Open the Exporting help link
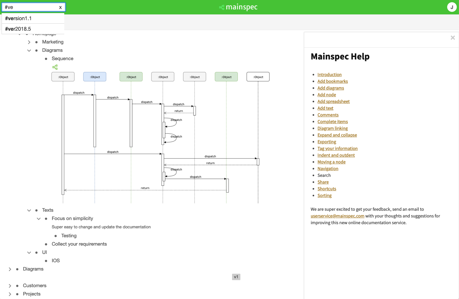The height and width of the screenshot is (299, 459). point(327,142)
